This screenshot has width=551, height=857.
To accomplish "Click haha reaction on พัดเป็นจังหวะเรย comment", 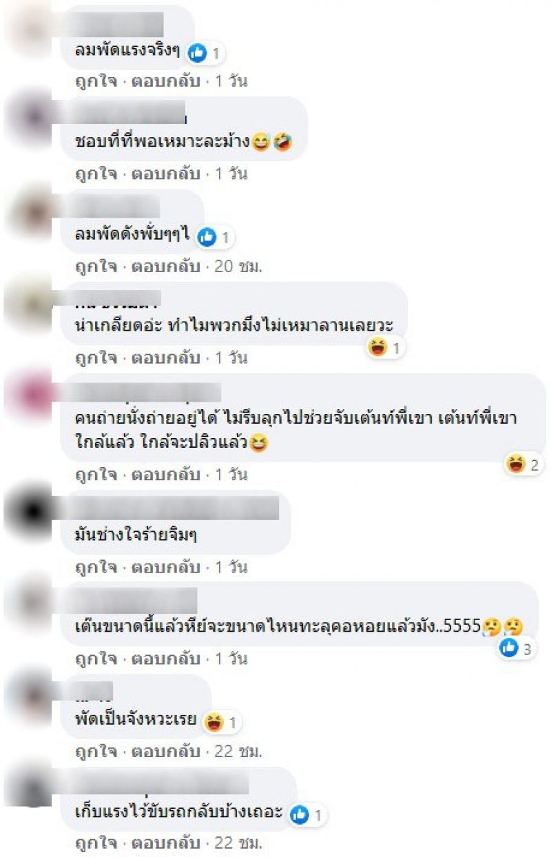I will tap(215, 722).
